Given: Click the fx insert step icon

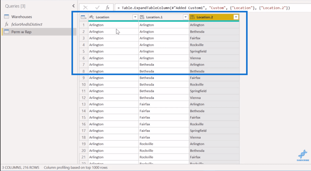Looking at the screenshot, I should coord(107,8).
